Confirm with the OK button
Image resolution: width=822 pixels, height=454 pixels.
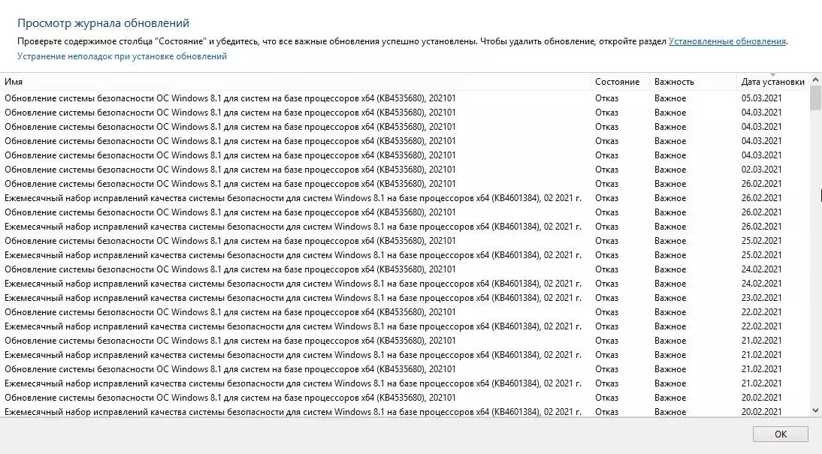click(780, 434)
